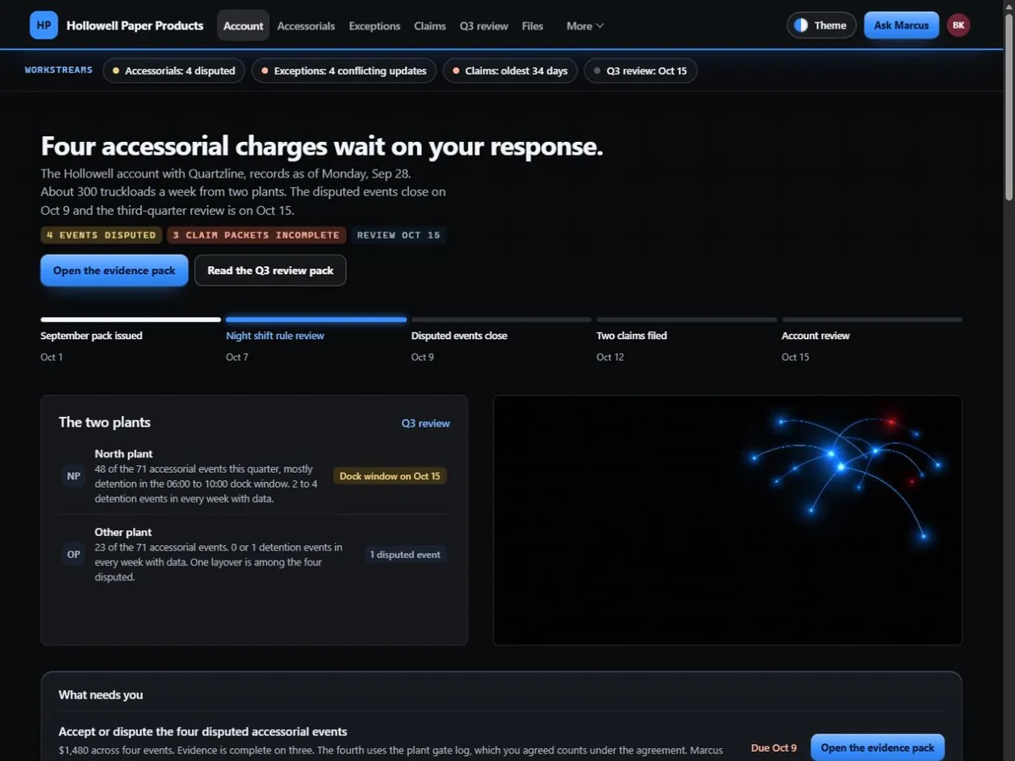This screenshot has width=1015, height=761.
Task: Click the Due Oct 9 label
Action: [774, 747]
